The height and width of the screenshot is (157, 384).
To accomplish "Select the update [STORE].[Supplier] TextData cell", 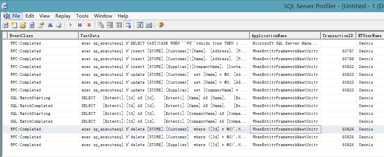I will 165,90.
